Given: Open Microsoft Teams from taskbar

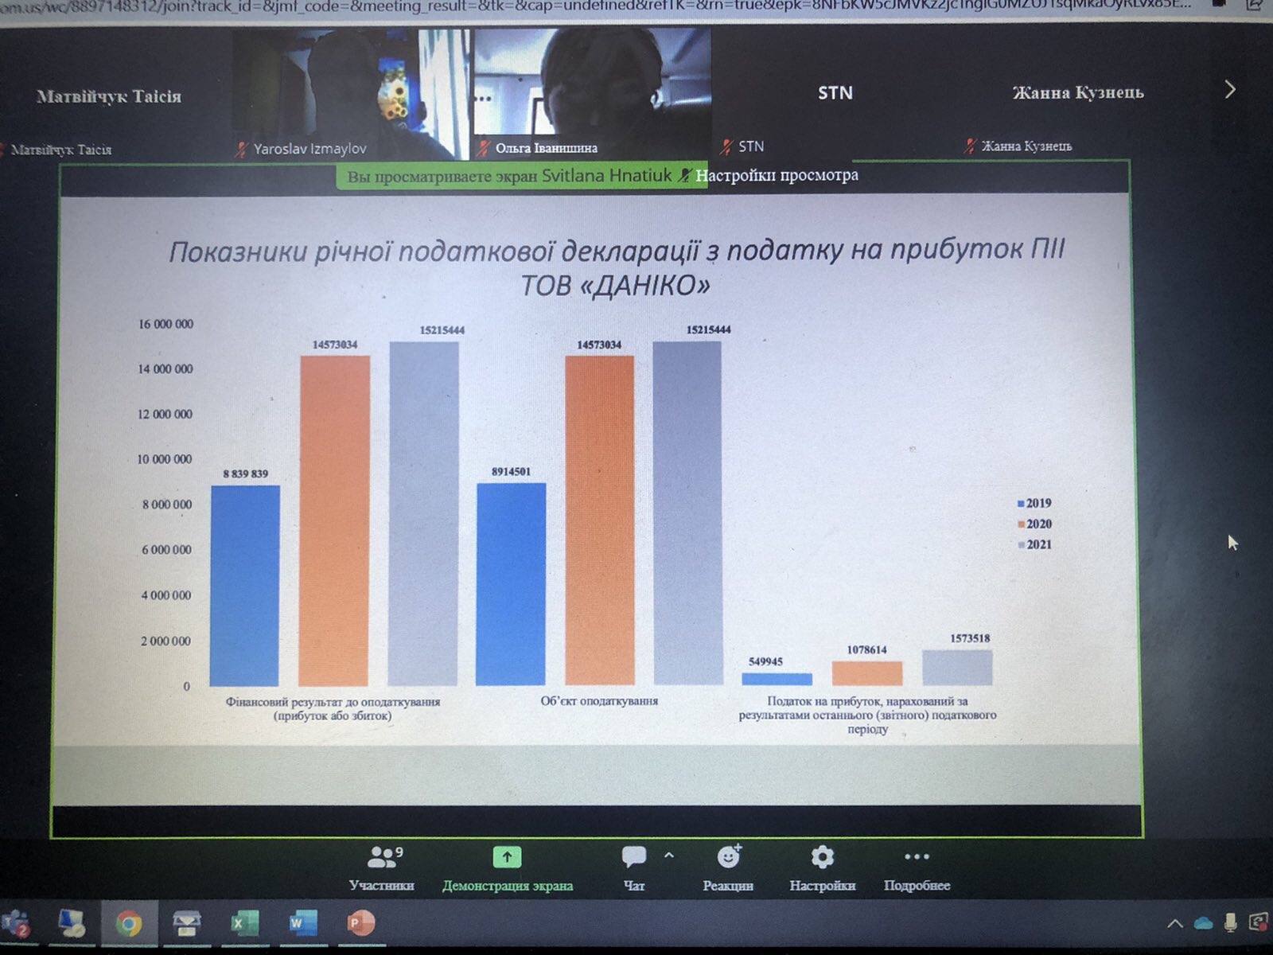Looking at the screenshot, I should click(17, 924).
